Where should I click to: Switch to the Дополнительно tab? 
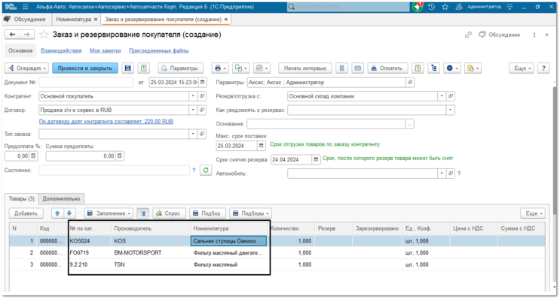coord(62,198)
